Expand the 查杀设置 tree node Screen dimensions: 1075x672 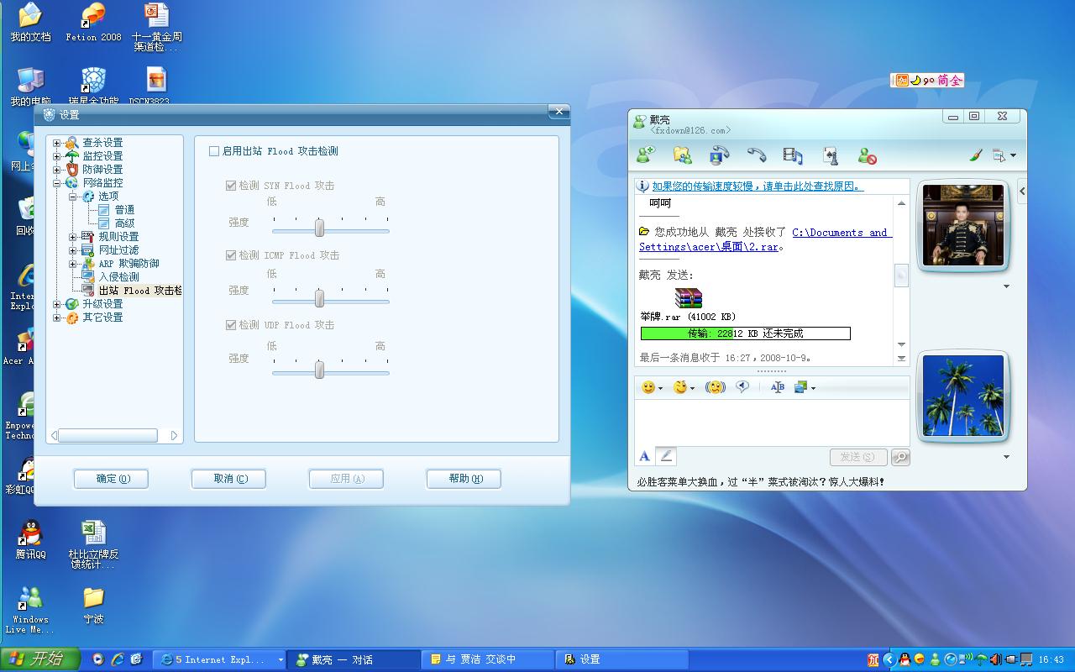(x=56, y=143)
